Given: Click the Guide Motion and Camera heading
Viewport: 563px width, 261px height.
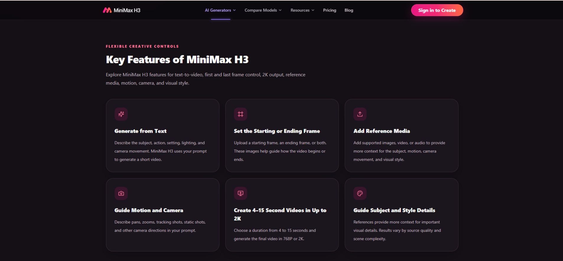Looking at the screenshot, I should 149,210.
